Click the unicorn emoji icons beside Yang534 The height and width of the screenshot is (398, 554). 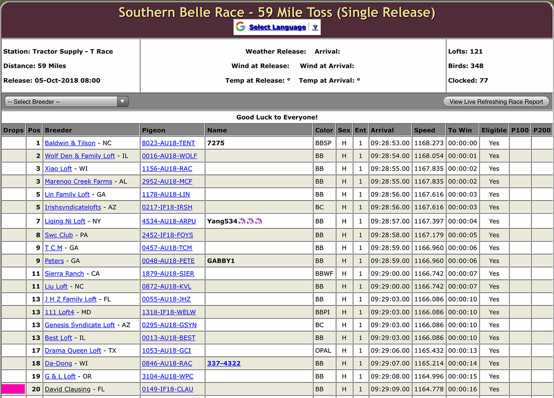coord(250,221)
